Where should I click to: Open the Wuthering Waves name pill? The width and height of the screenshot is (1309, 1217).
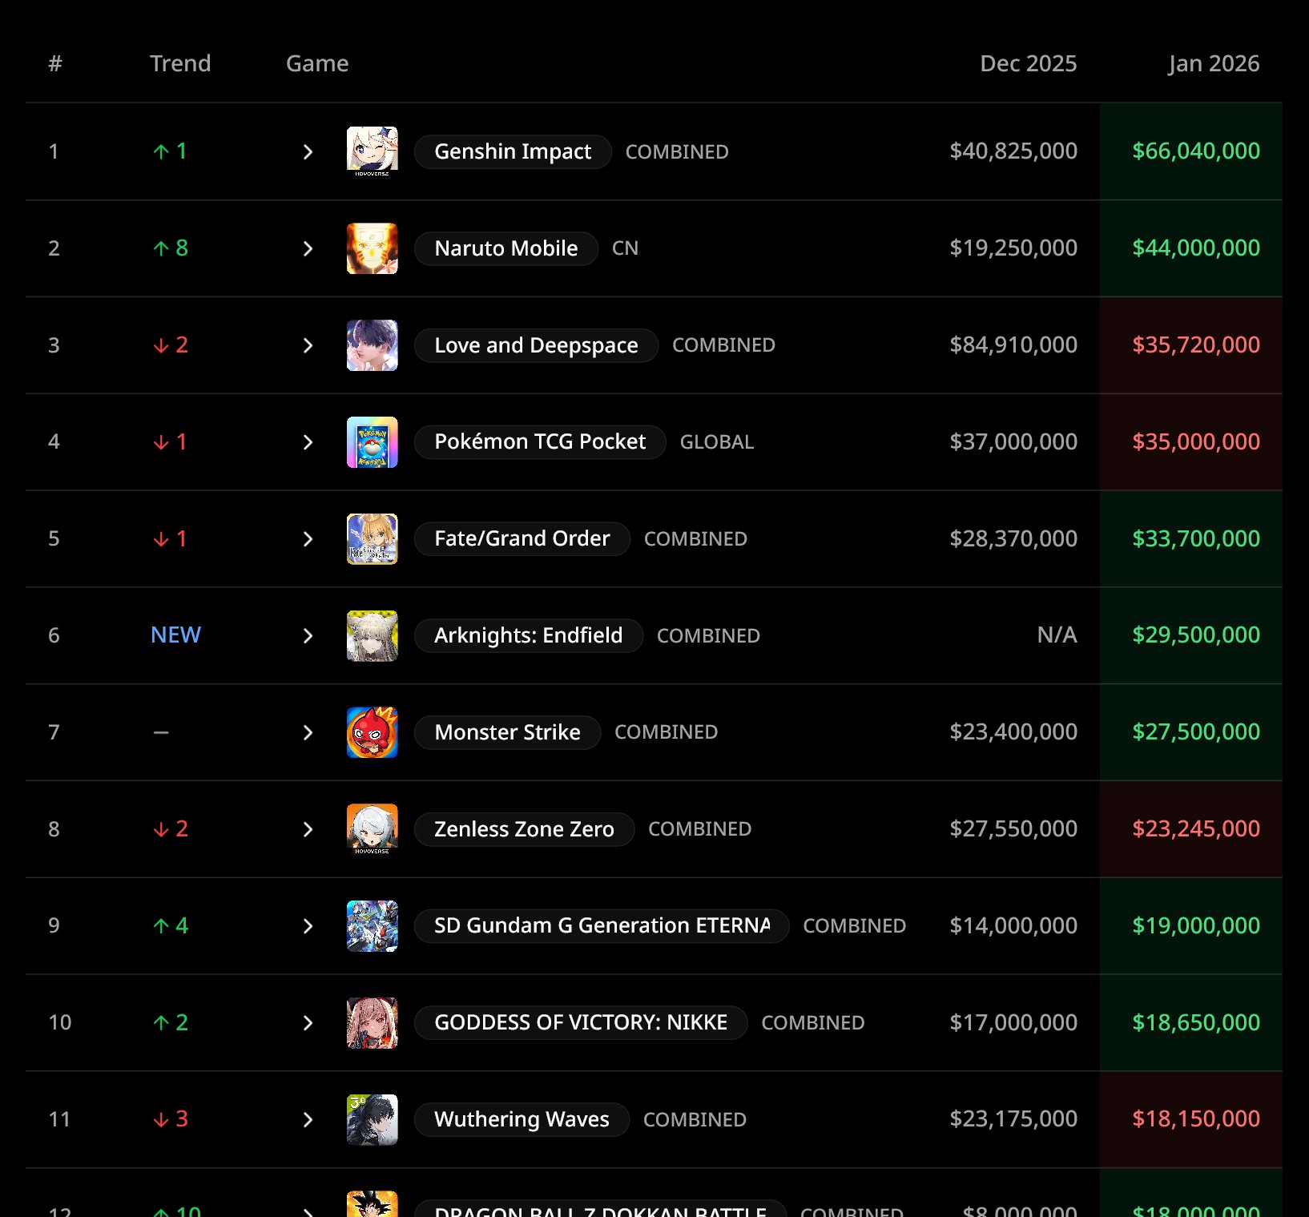(522, 1120)
